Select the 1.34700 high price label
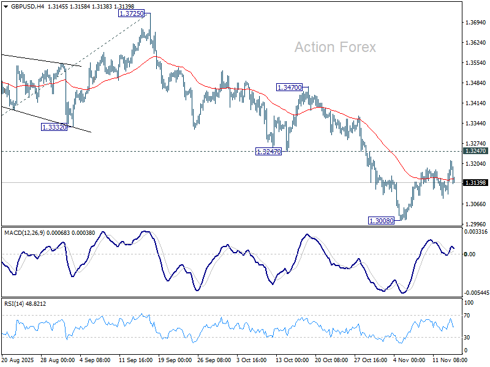 [x=288, y=87]
